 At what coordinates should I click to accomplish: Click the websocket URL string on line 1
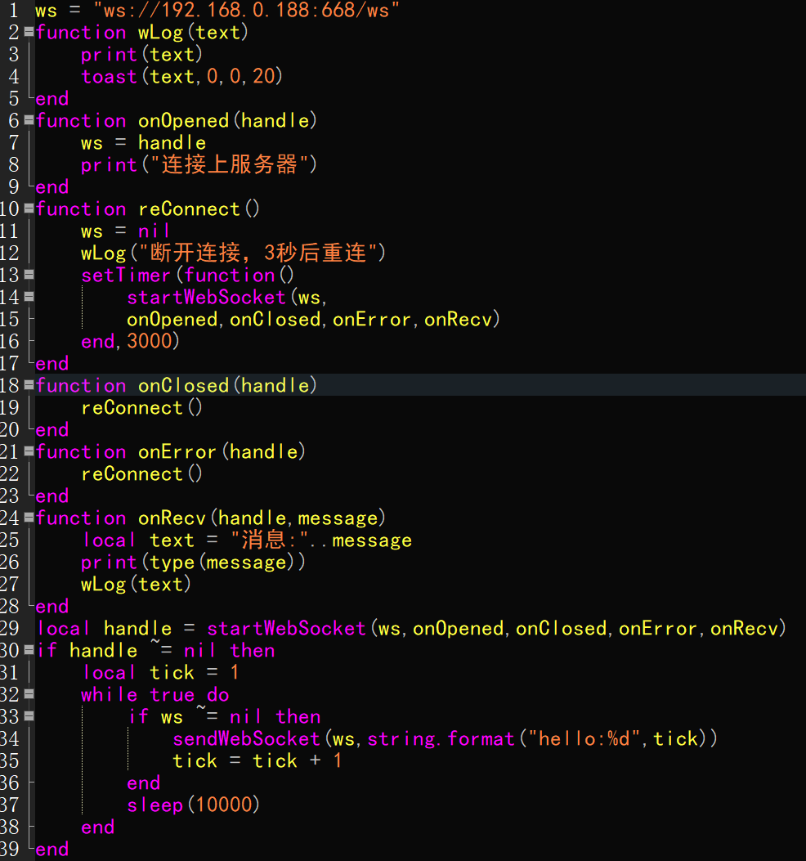click(x=247, y=11)
